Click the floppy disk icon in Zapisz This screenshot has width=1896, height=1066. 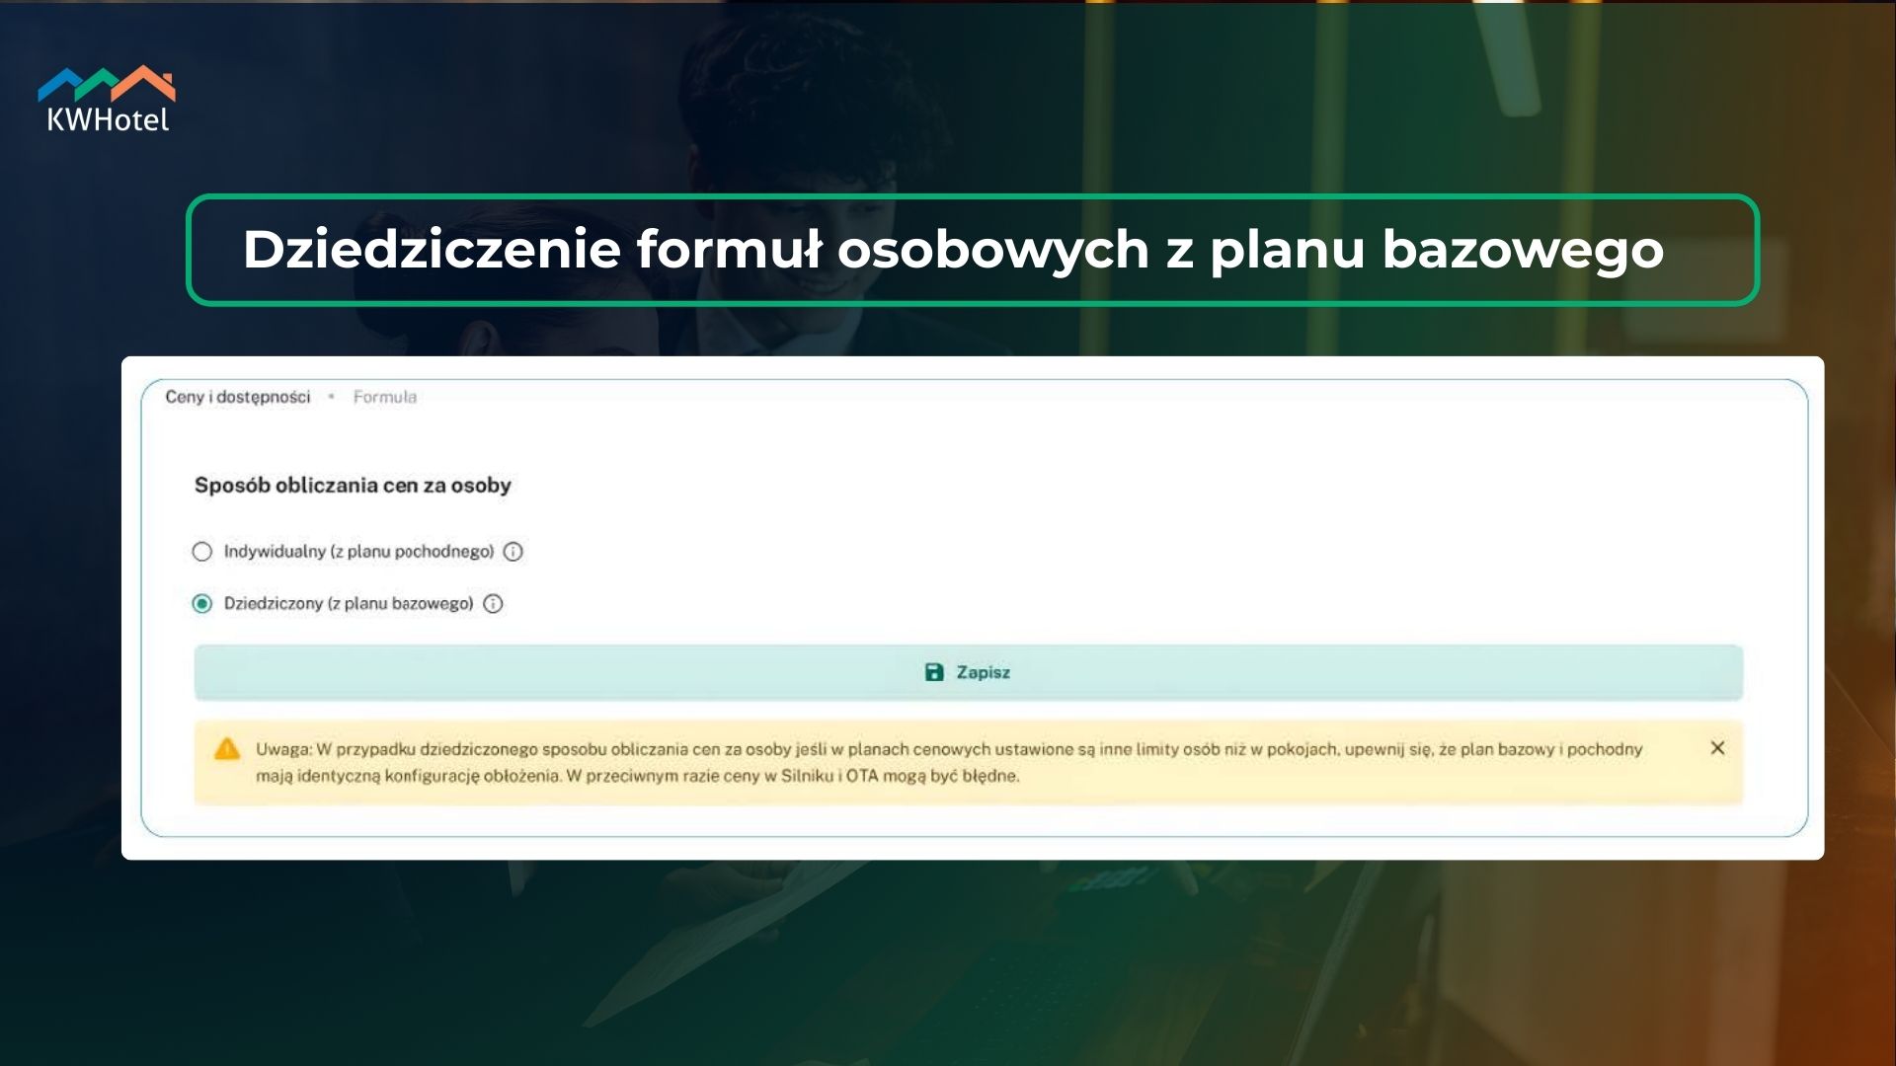pyautogui.click(x=934, y=672)
